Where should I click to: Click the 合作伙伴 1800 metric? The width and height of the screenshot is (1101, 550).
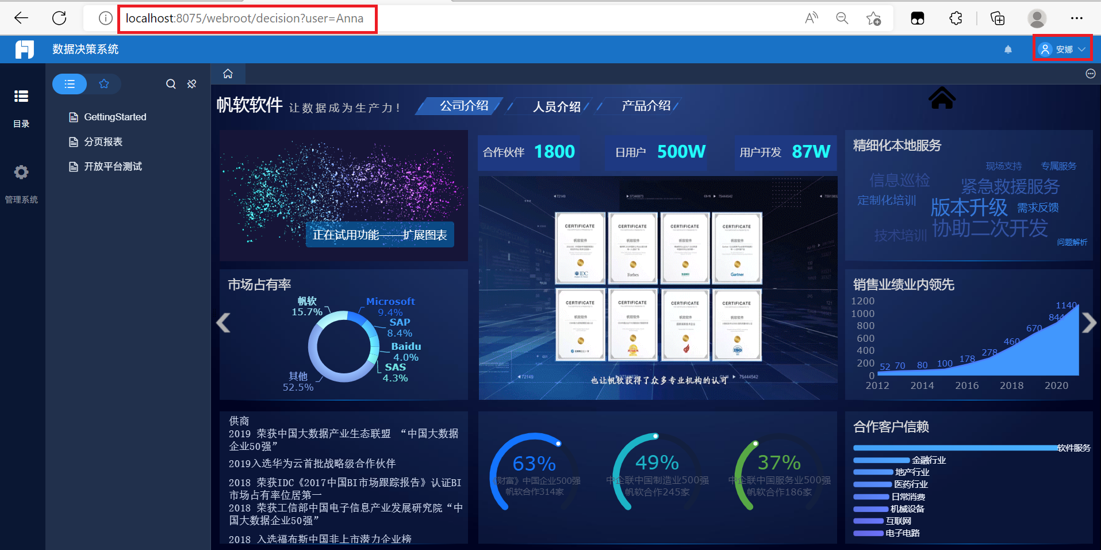coord(529,151)
